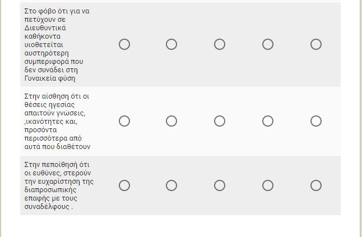362x237 pixels.
Task: Mark fourth radio option in 'Στην πεποίθησή' row
Action: click(268, 185)
